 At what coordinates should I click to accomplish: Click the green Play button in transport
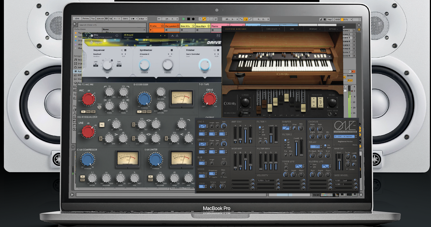coord(184,19)
